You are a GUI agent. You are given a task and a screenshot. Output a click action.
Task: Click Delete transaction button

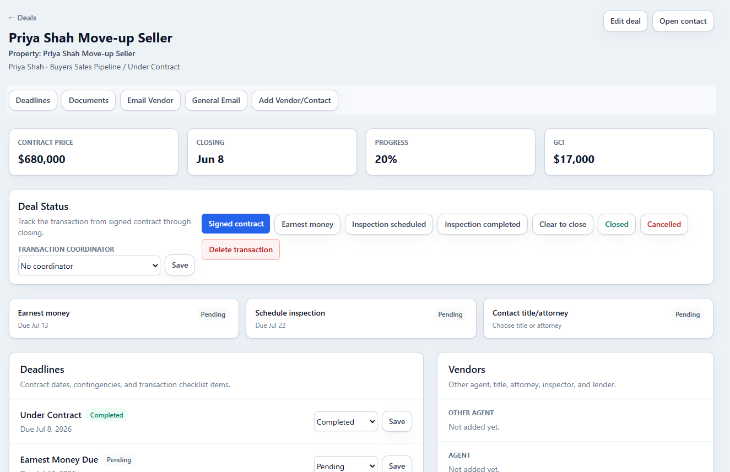click(241, 249)
